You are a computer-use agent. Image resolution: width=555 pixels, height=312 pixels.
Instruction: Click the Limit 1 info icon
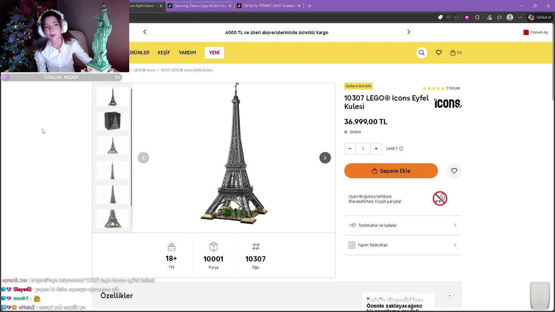click(x=401, y=149)
